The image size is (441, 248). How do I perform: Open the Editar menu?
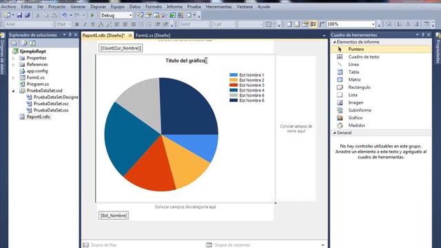pos(26,6)
